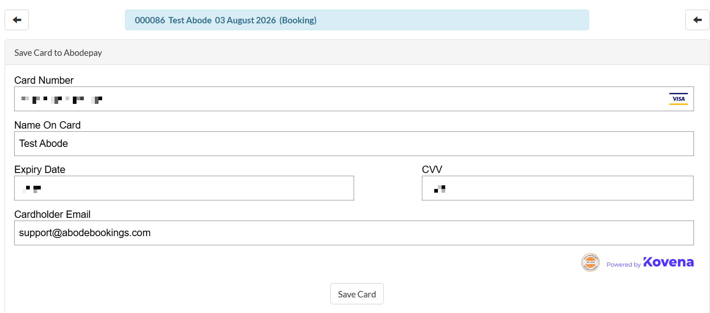Click the CVV label
The height and width of the screenshot is (313, 710).
point(432,169)
